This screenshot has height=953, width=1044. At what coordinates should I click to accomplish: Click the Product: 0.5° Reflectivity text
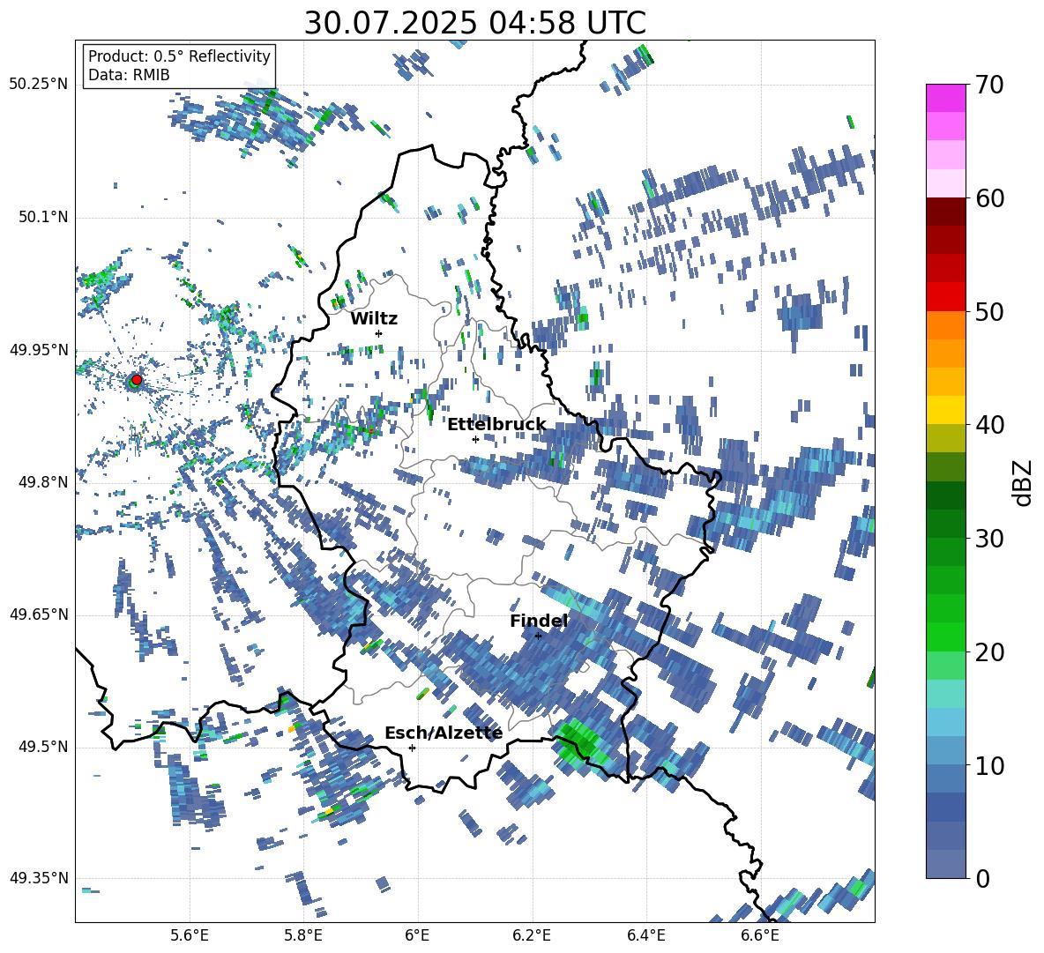tap(179, 56)
